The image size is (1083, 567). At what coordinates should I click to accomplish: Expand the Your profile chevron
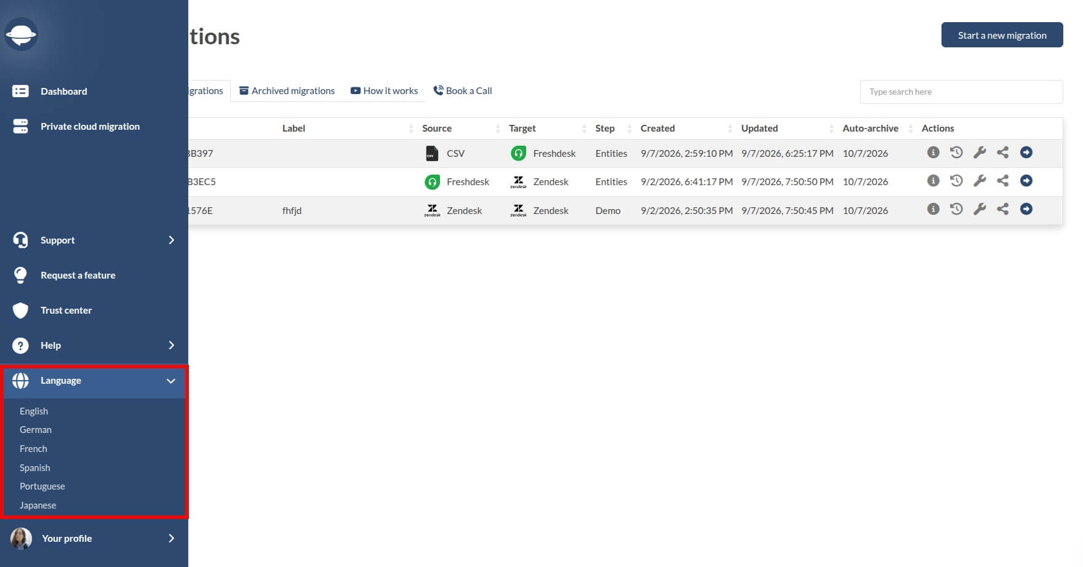pyautogui.click(x=172, y=538)
